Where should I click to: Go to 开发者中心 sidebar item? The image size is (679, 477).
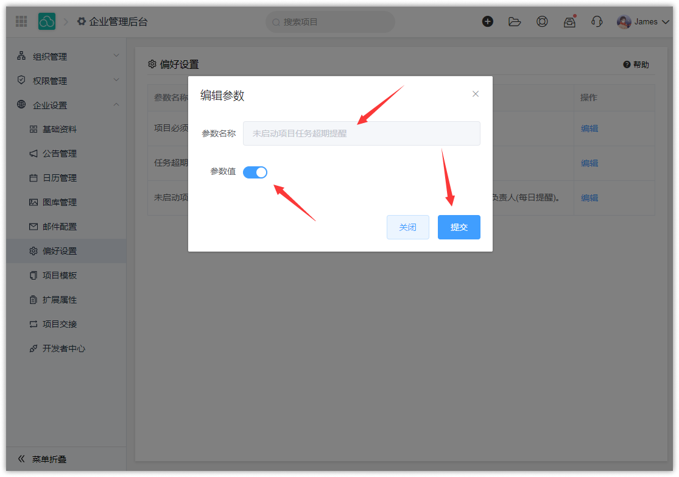click(63, 348)
